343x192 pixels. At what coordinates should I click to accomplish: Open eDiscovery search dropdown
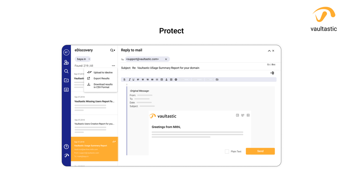113,50
